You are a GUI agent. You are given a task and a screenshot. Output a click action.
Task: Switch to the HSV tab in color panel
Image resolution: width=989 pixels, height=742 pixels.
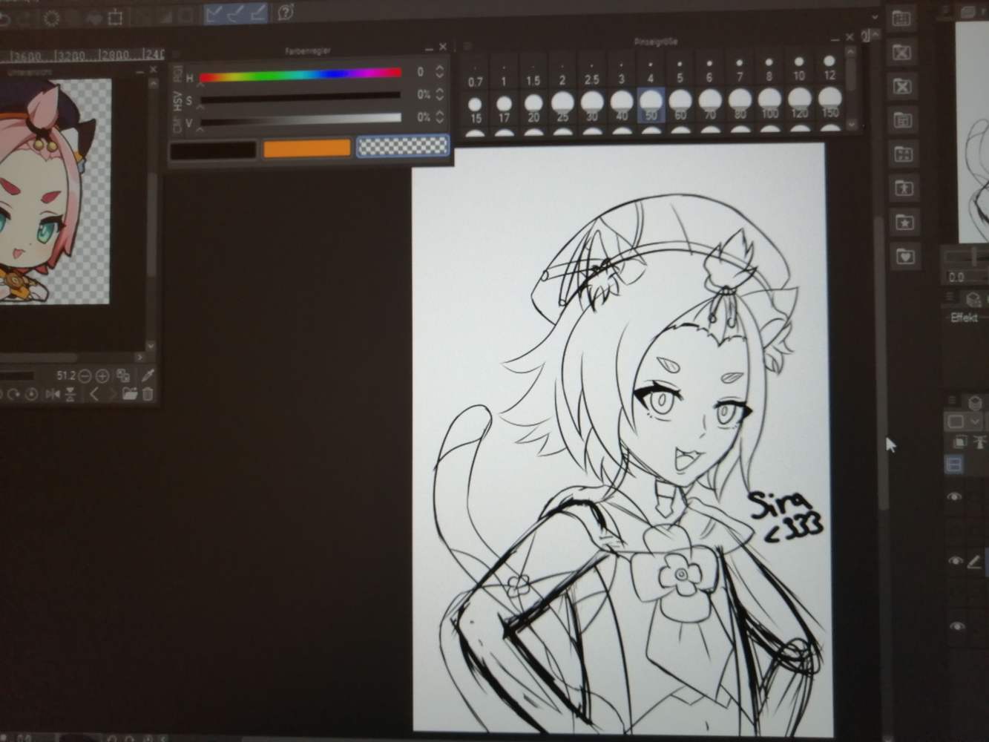coord(176,101)
